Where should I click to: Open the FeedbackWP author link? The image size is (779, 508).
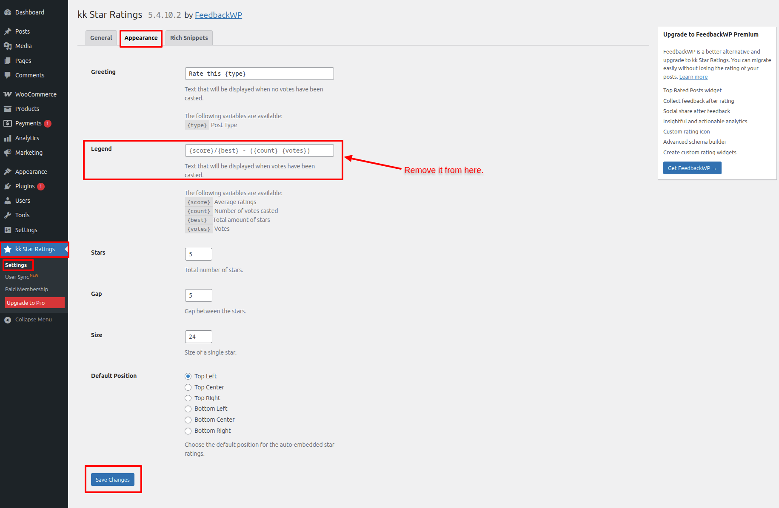coord(218,15)
